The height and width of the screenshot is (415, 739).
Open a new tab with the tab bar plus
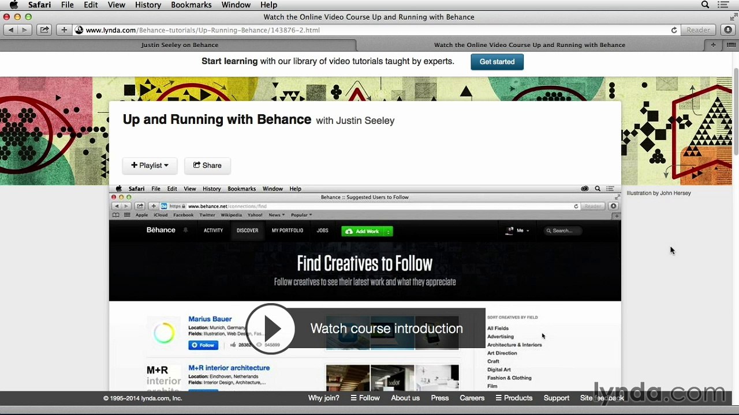(x=714, y=45)
